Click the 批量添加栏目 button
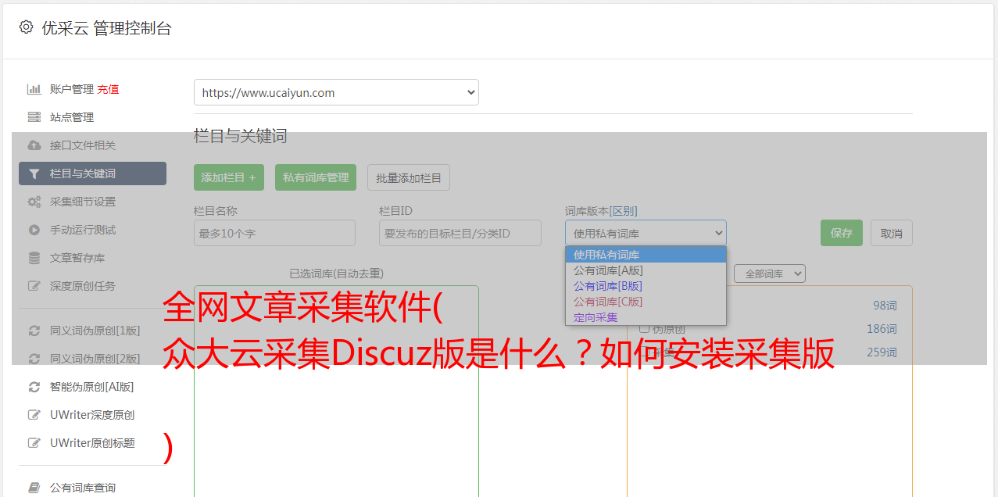Screen dimensions: 998x497 pos(409,177)
